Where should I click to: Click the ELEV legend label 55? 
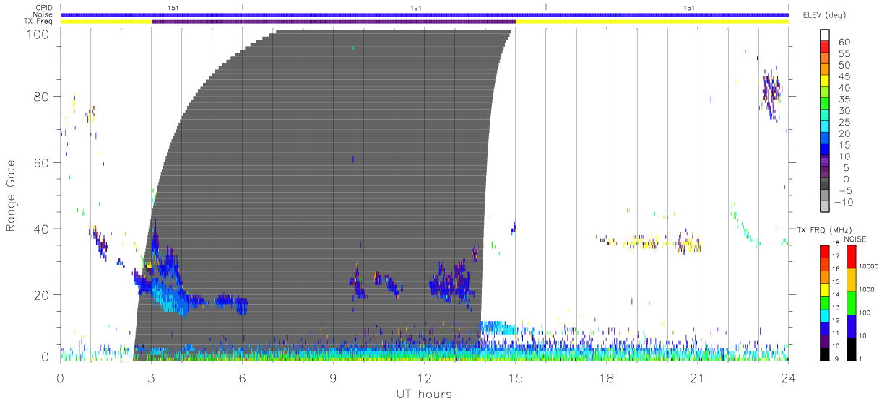(x=843, y=53)
